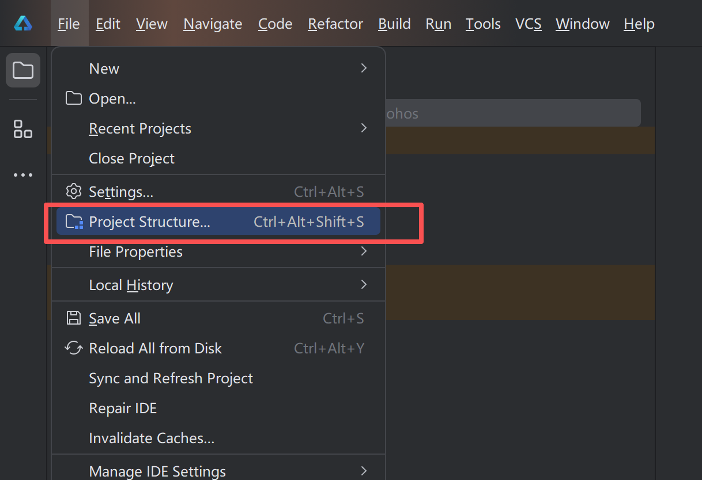This screenshot has width=702, height=480.
Task: Click the search field showing 'ohos'
Action: (x=513, y=113)
